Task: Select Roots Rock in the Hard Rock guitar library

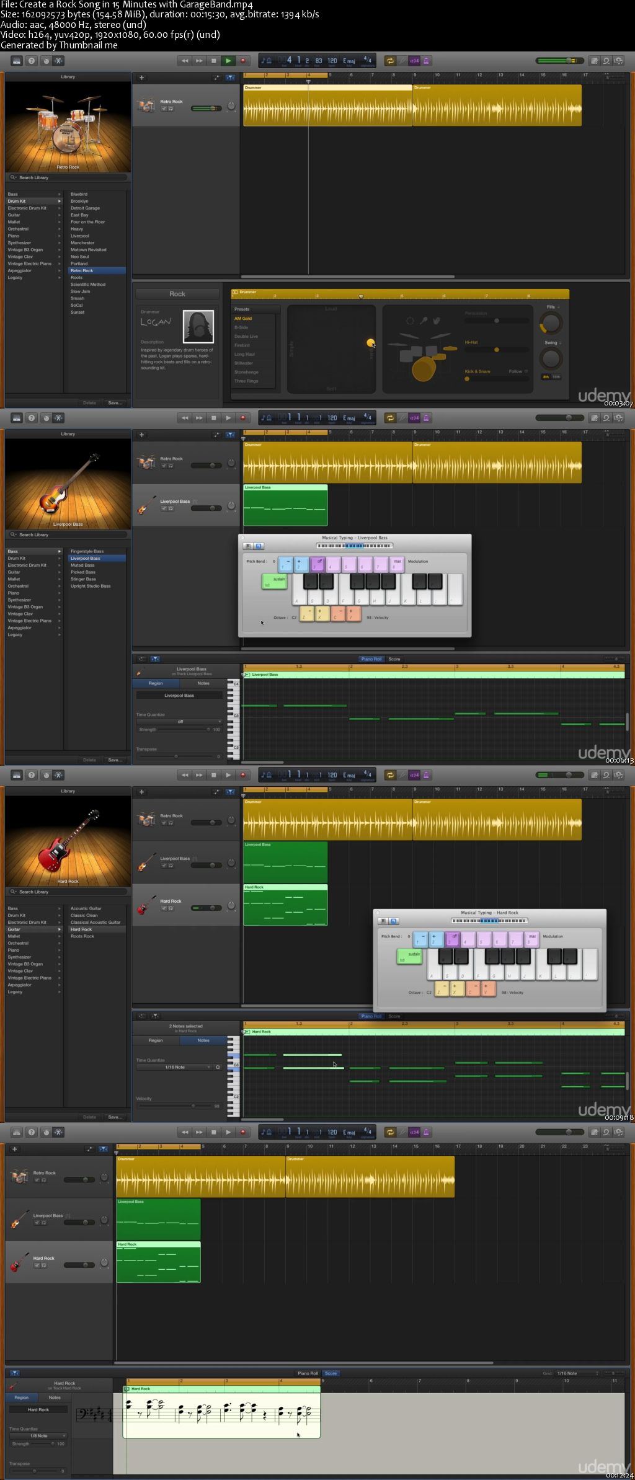Action: tap(82, 936)
